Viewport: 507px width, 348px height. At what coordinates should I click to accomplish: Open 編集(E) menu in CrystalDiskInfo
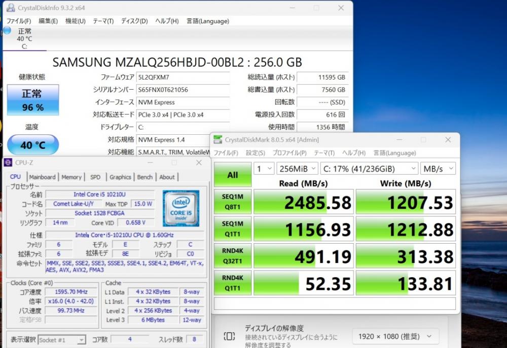(48, 21)
